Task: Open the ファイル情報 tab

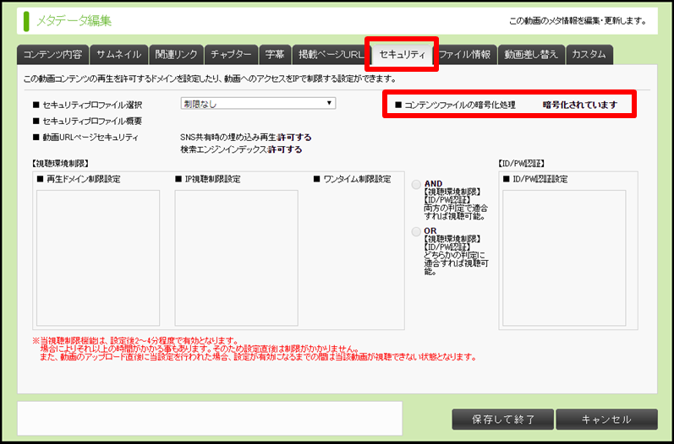Action: (x=464, y=54)
